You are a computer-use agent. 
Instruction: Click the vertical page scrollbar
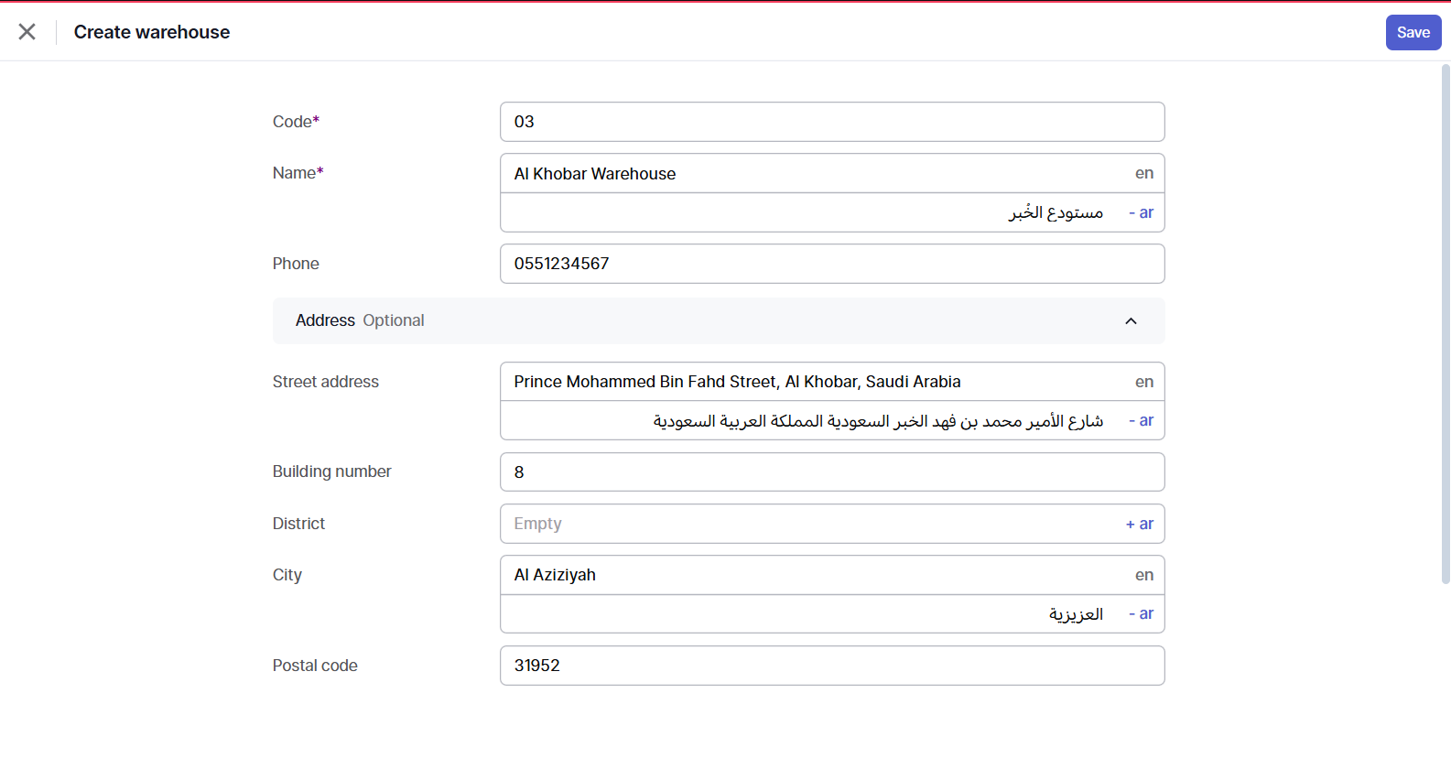tap(1446, 324)
